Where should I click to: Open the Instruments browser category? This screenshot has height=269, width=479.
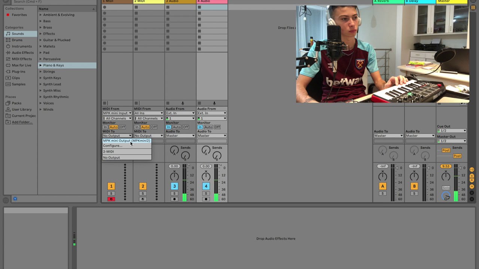(x=21, y=46)
